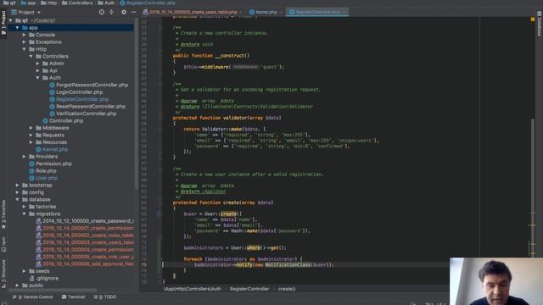Click q1 breadcrumb in navigation bar
The height and width of the screenshot is (305, 543).
[9, 3]
